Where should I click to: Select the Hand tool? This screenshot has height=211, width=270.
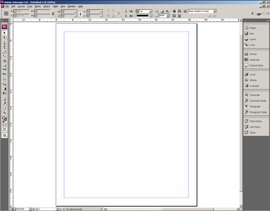pyautogui.click(x=4, y=108)
